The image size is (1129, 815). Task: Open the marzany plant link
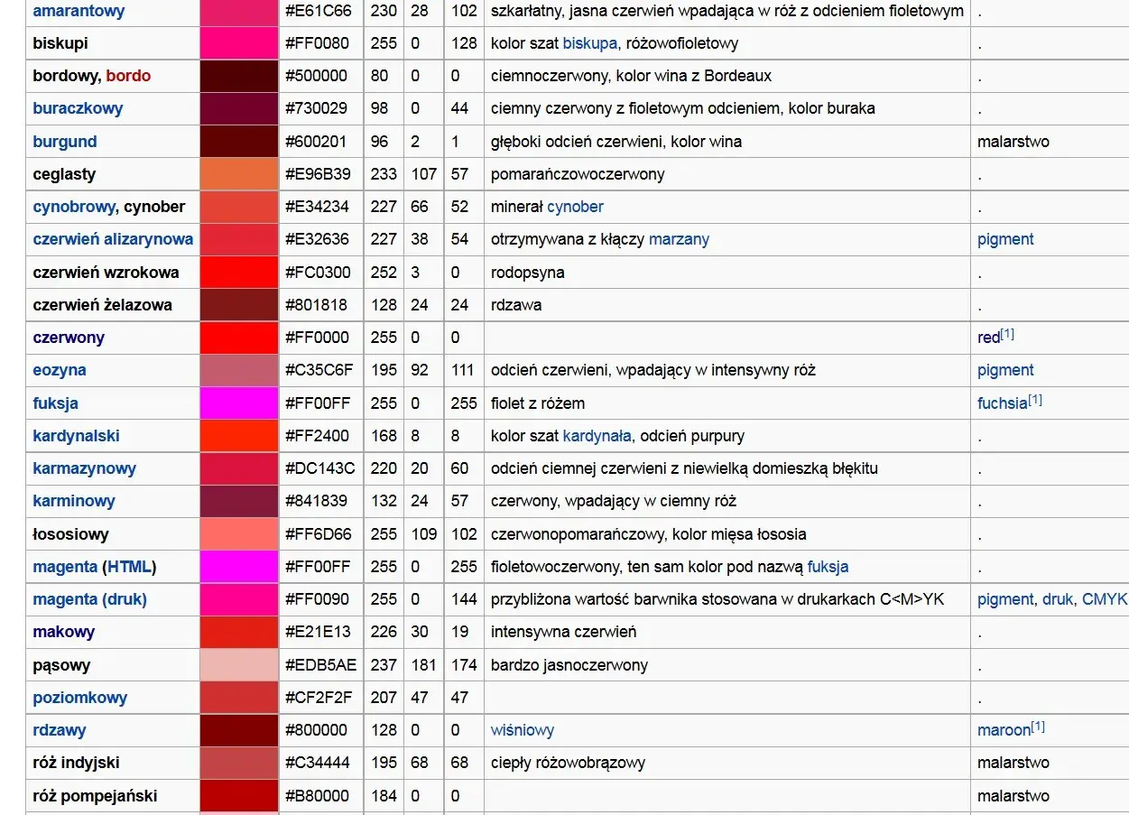[679, 239]
